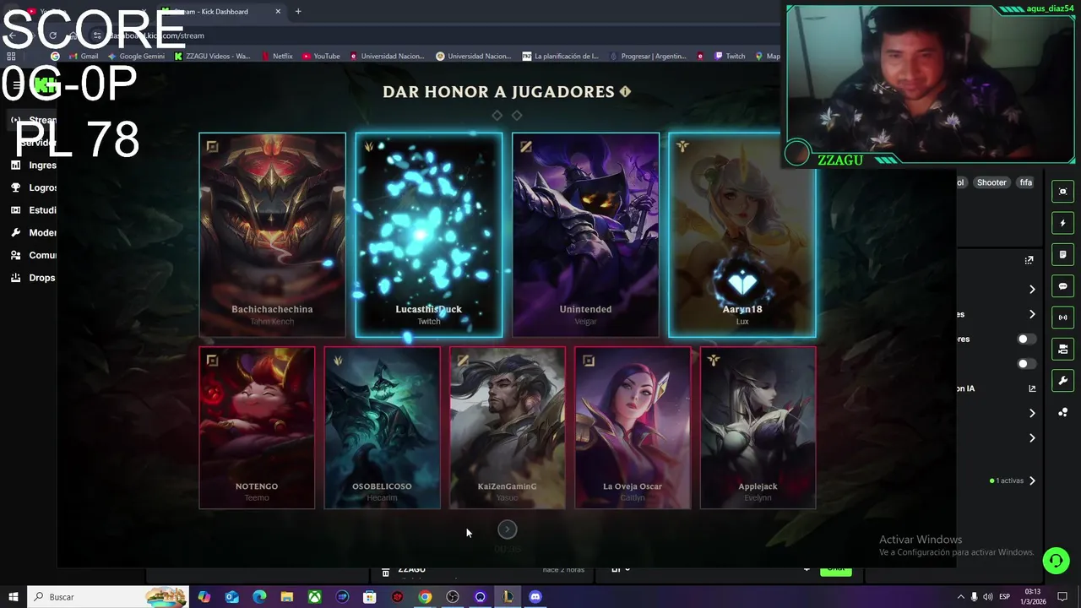Expand first chevron row in Kick panel
1081x608 pixels.
[x=1032, y=290]
